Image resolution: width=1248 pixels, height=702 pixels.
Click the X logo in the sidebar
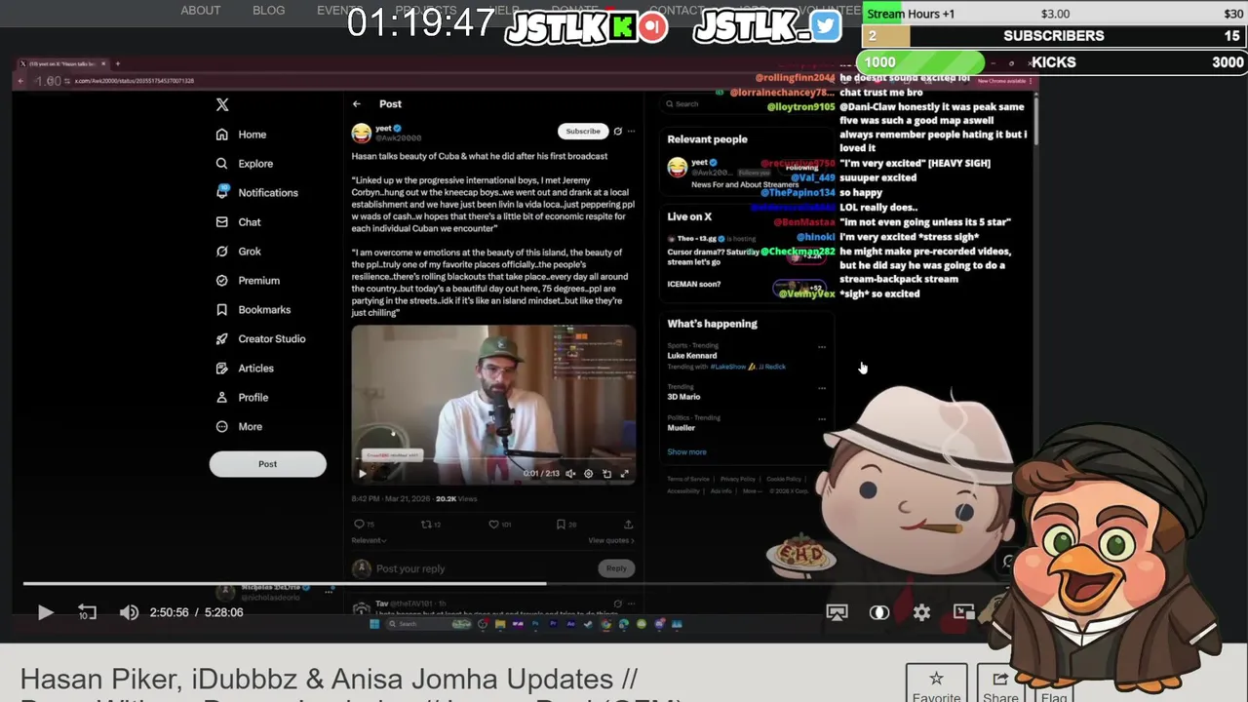222,104
